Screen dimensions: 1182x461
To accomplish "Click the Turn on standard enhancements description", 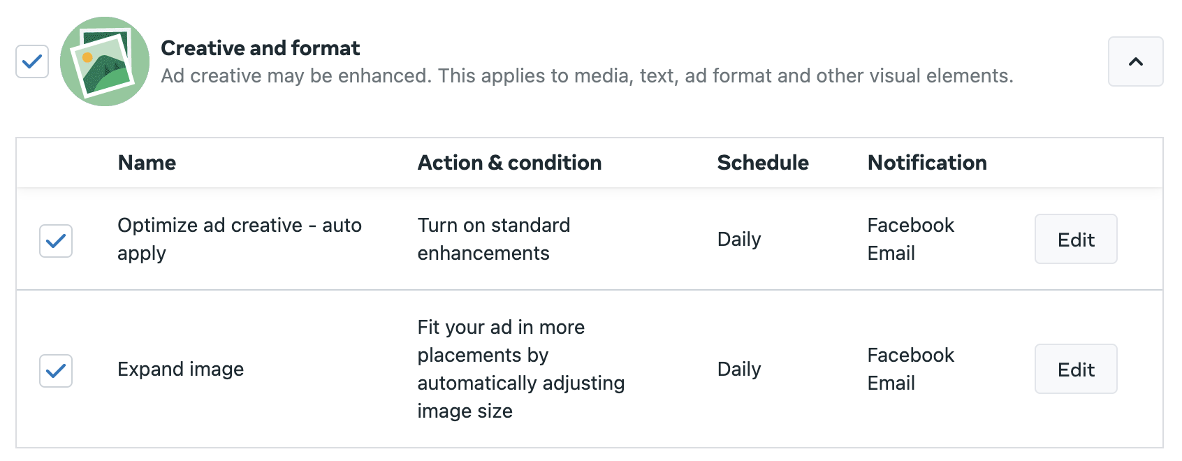I will (493, 239).
